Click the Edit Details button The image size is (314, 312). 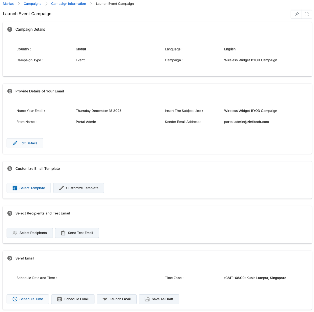pyautogui.click(x=25, y=143)
